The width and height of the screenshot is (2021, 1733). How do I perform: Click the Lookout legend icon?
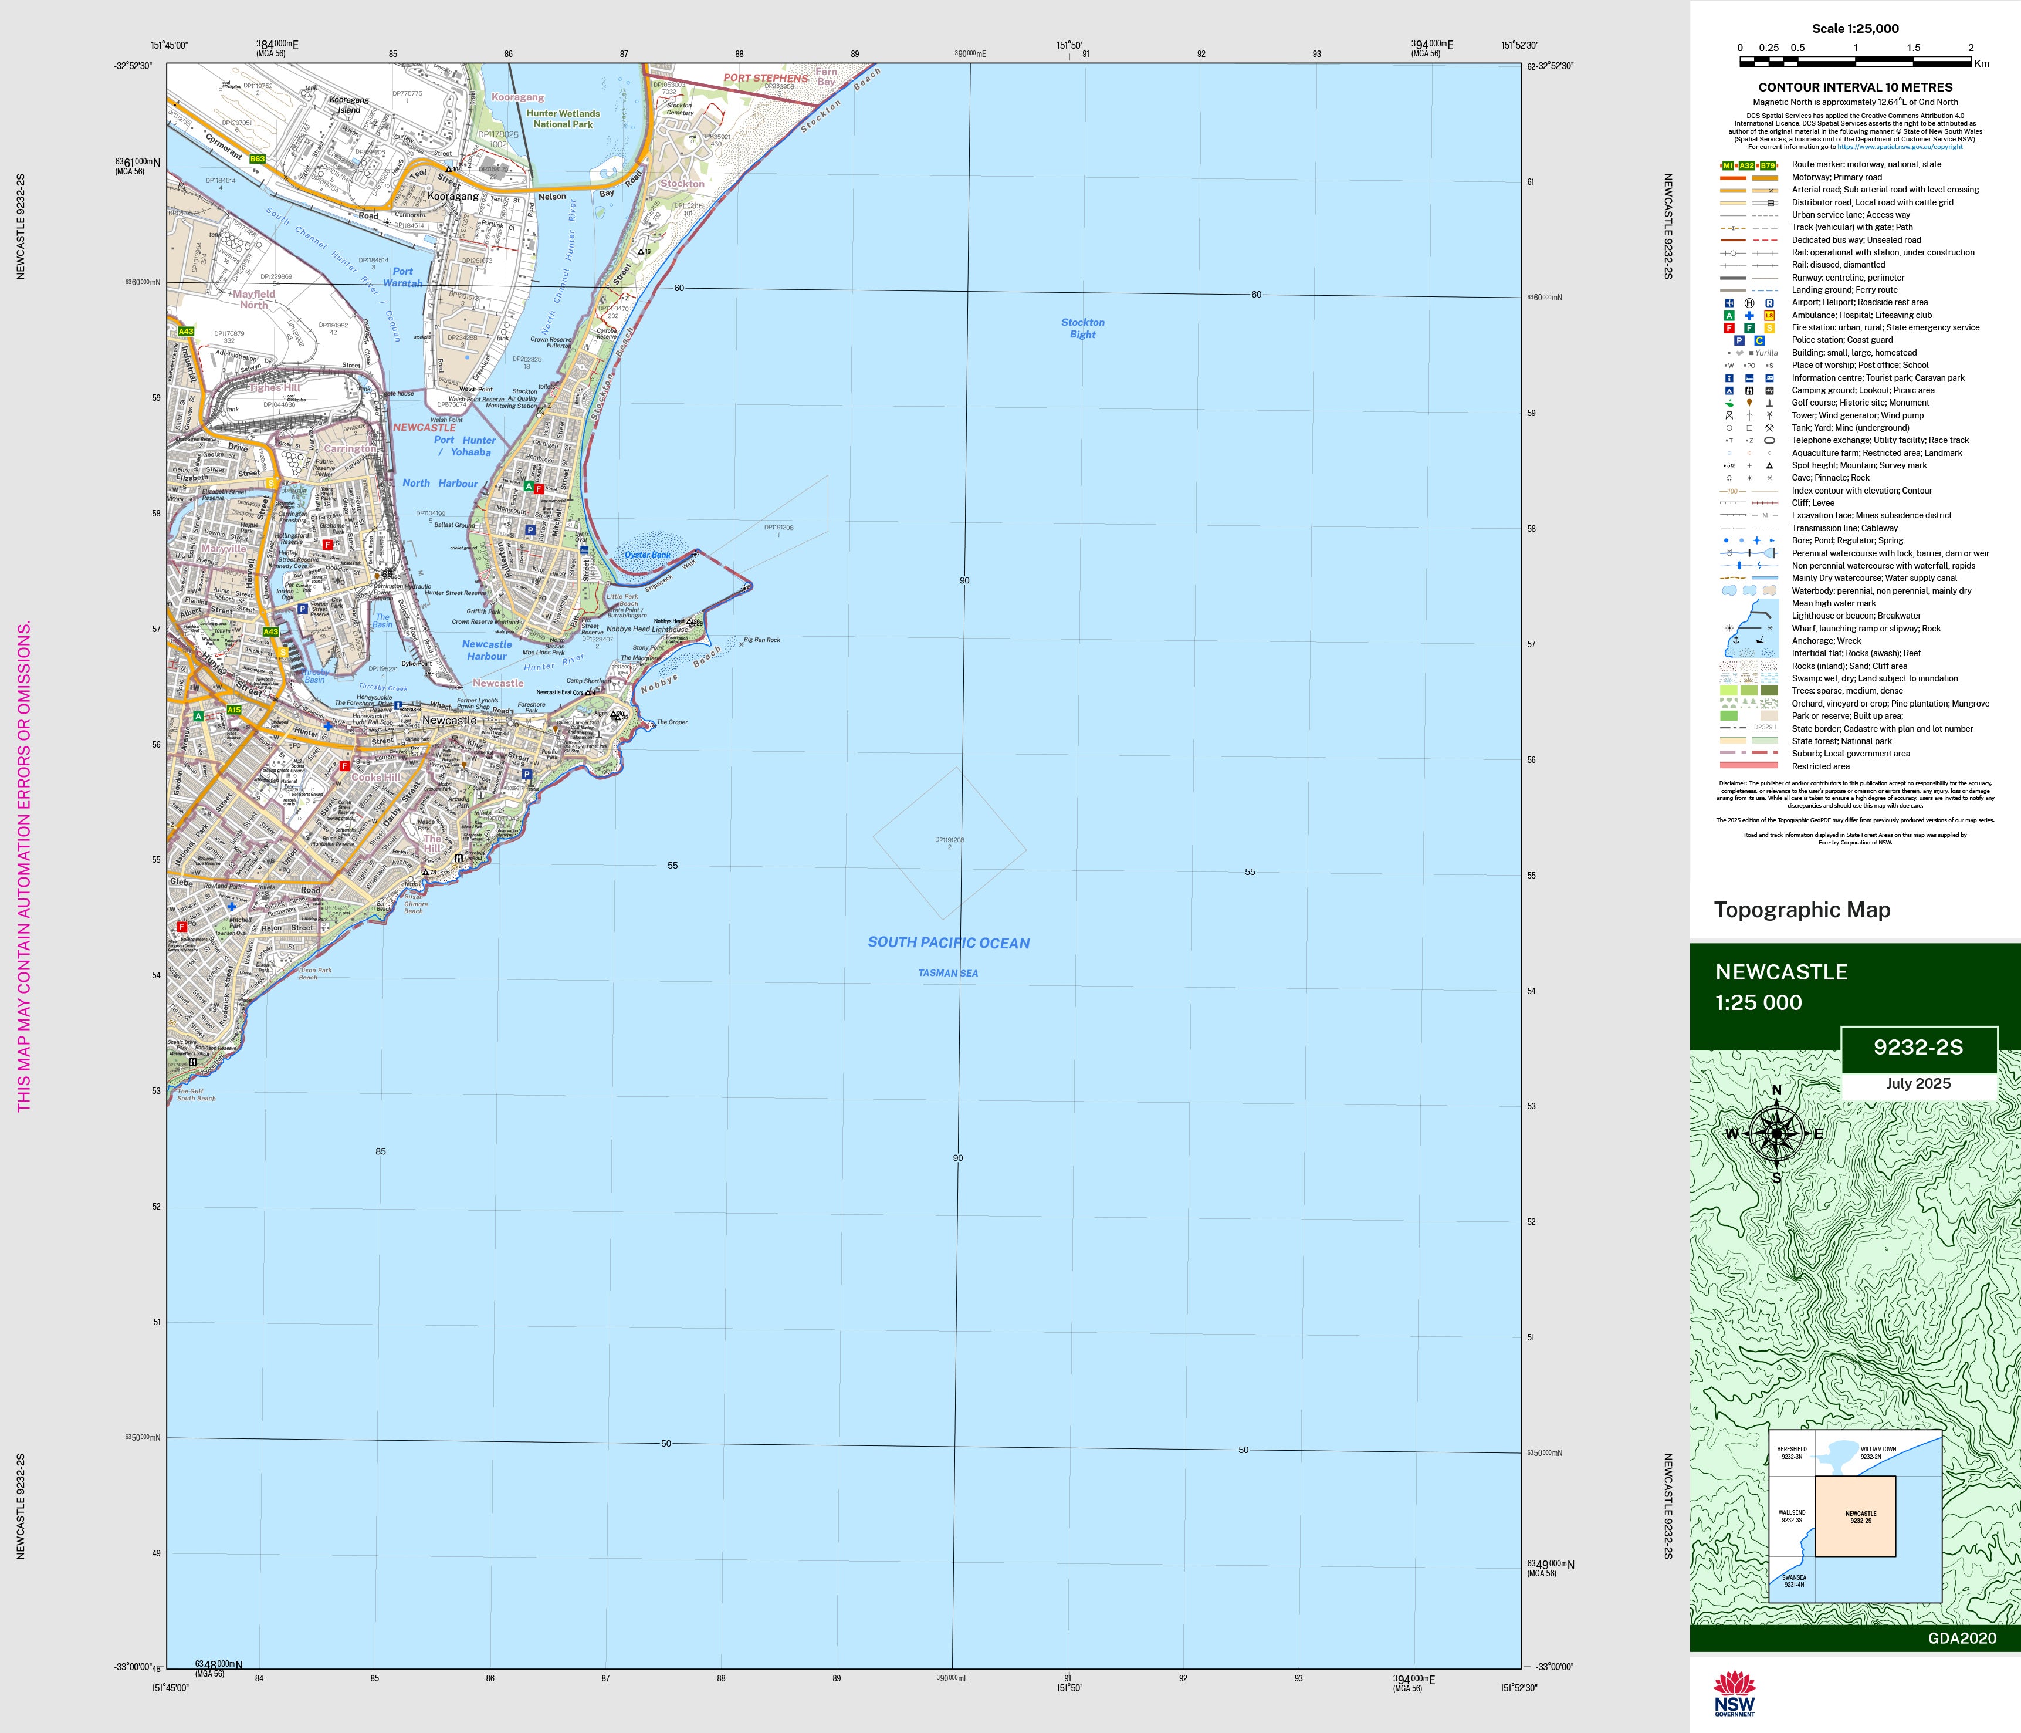[x=1749, y=390]
